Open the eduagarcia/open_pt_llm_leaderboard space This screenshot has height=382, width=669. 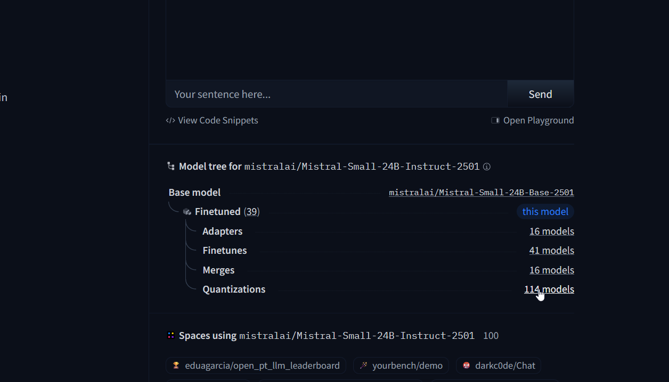(x=256, y=366)
